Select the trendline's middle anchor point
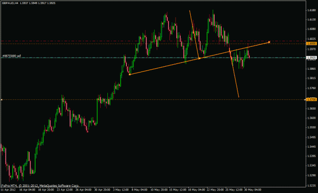The height and width of the screenshot is (193, 318). [x=199, y=58]
